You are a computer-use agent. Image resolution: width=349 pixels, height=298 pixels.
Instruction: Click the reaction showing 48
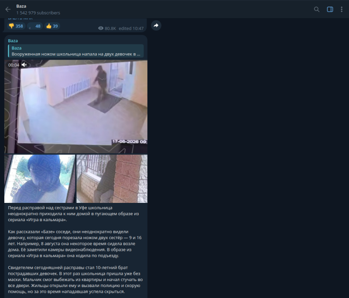click(35, 26)
